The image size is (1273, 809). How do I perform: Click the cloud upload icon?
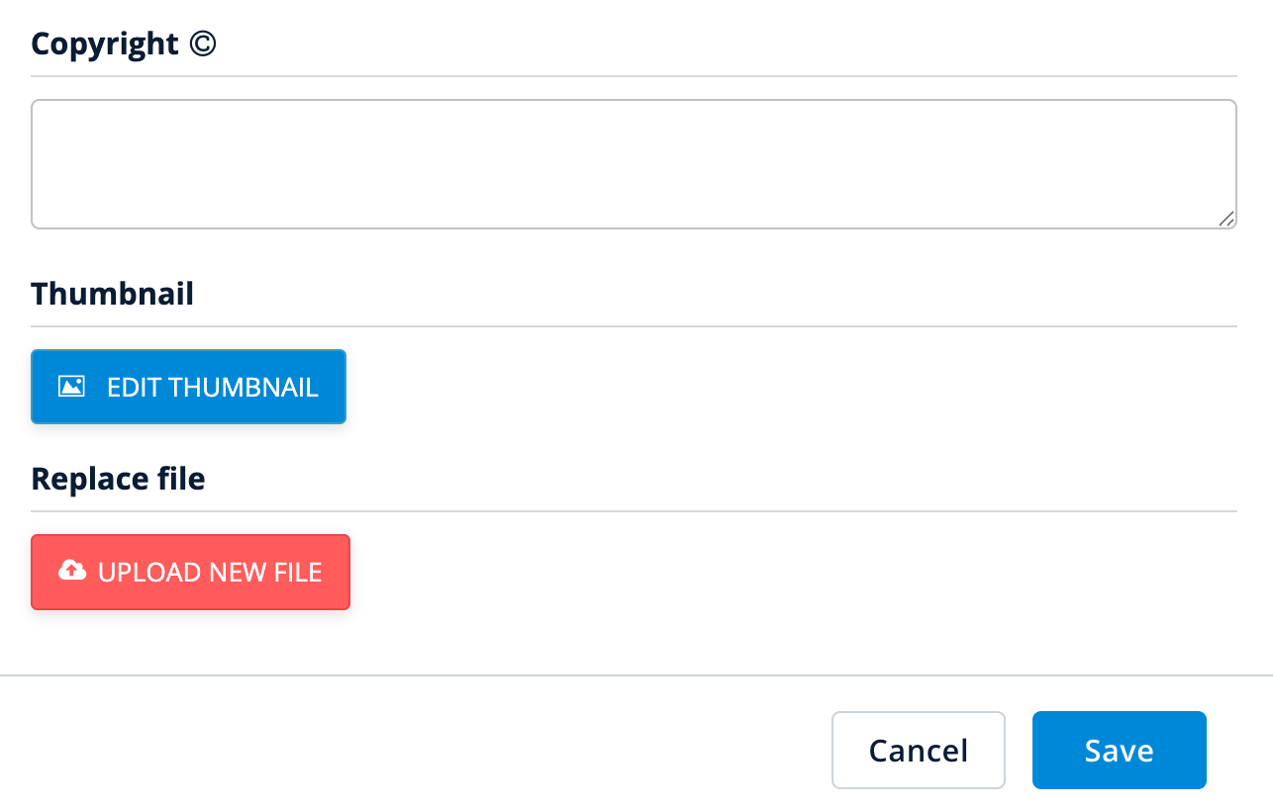72,572
